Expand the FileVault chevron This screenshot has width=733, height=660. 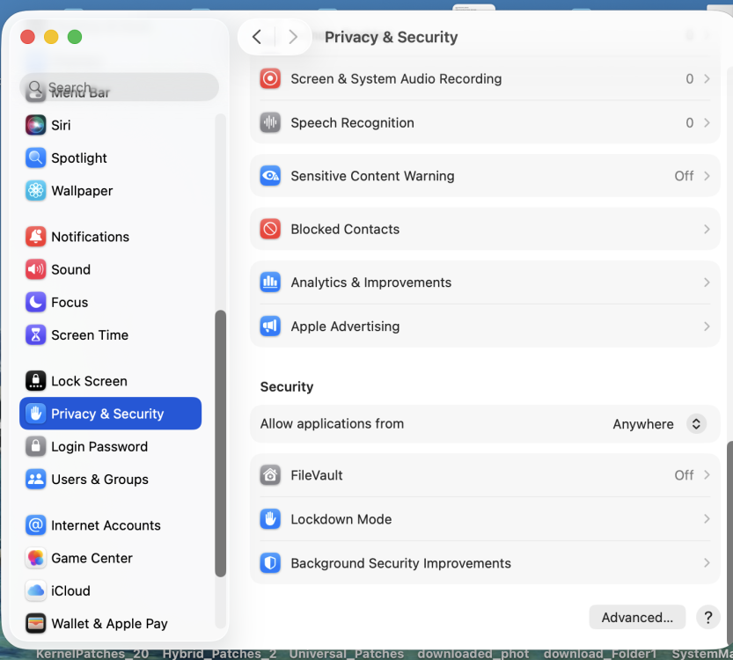[707, 475]
